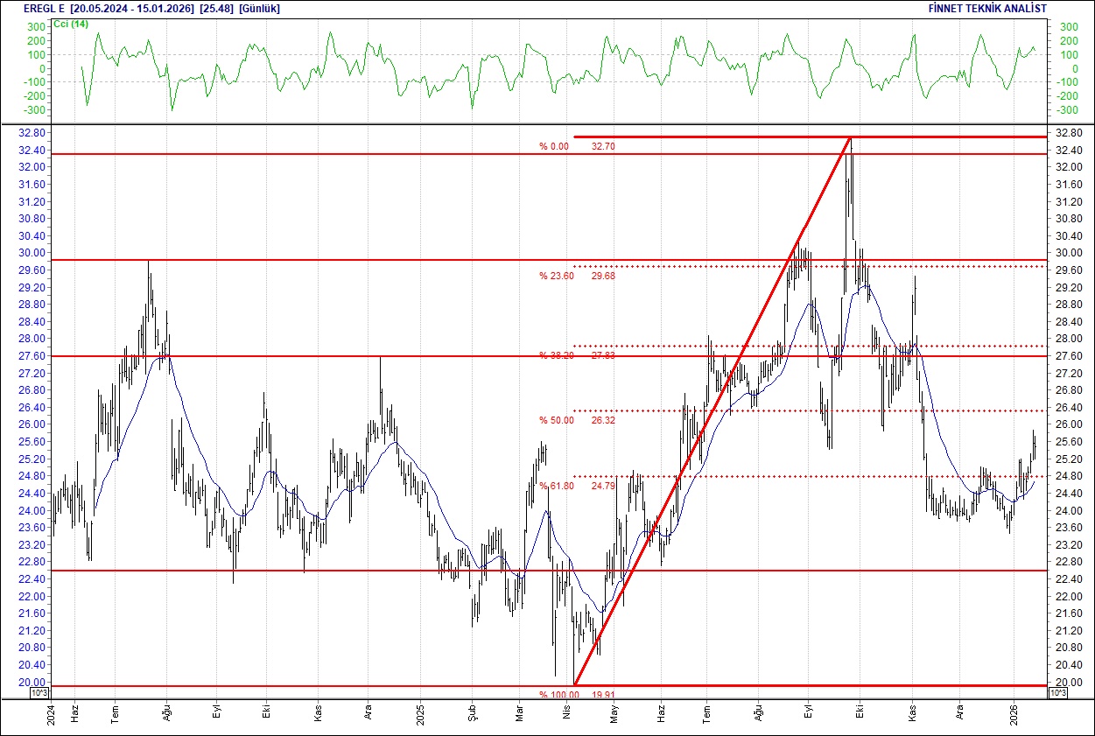Image resolution: width=1095 pixels, height=736 pixels.
Task: Select the % 100.00 level at 19.91
Action: [x=579, y=694]
